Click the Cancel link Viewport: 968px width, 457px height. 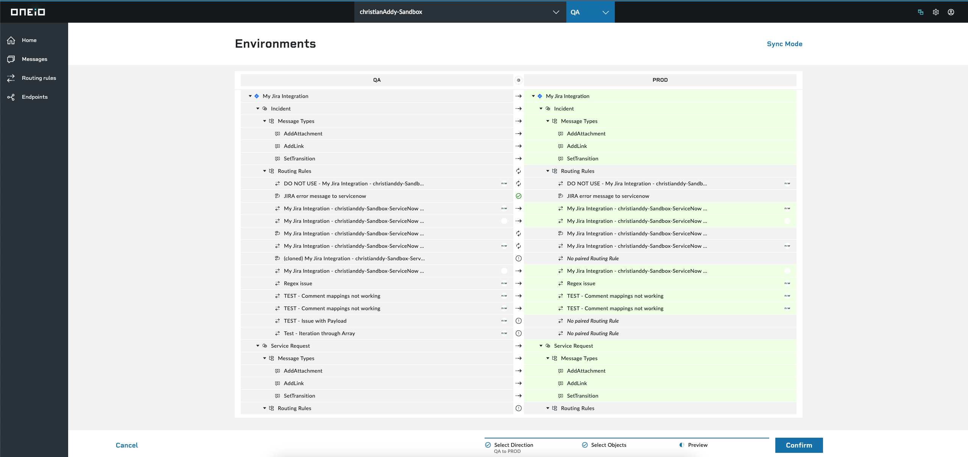(126, 445)
